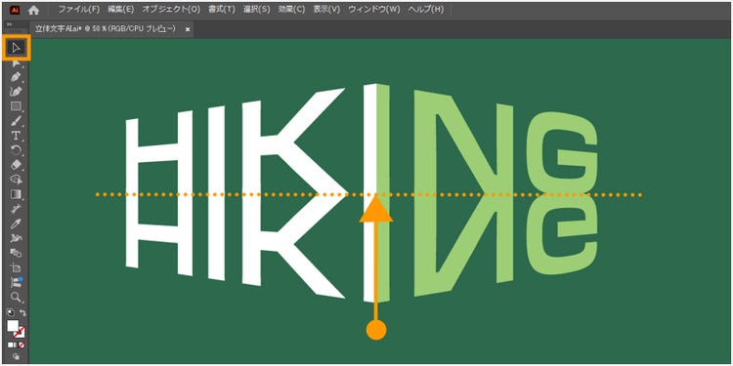
Task: Set paint to None (red slash button)
Action: coord(22,346)
